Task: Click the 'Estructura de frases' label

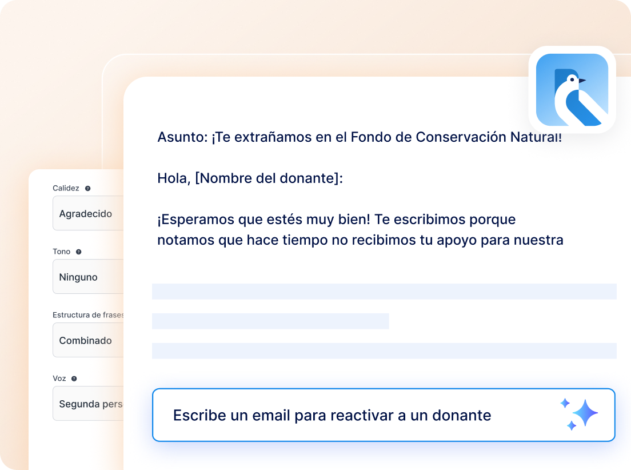Action: tap(88, 315)
